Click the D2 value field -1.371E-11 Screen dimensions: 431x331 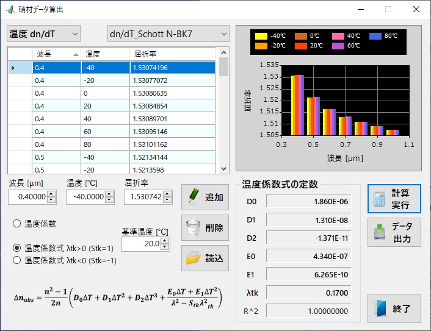coord(309,238)
